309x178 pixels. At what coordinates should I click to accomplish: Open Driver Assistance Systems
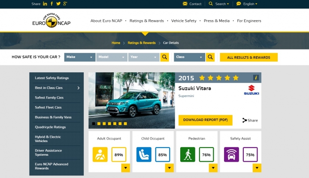(x=48, y=152)
